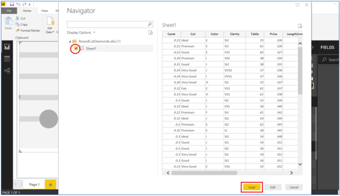Click the Save icon in title bar
Viewport: 340px width, 196px height.
click(x=12, y=4)
